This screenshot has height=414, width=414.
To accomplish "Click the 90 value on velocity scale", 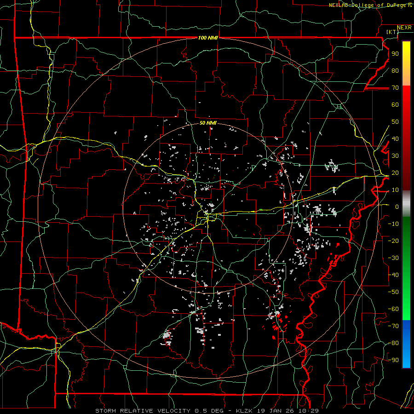I will [395, 54].
